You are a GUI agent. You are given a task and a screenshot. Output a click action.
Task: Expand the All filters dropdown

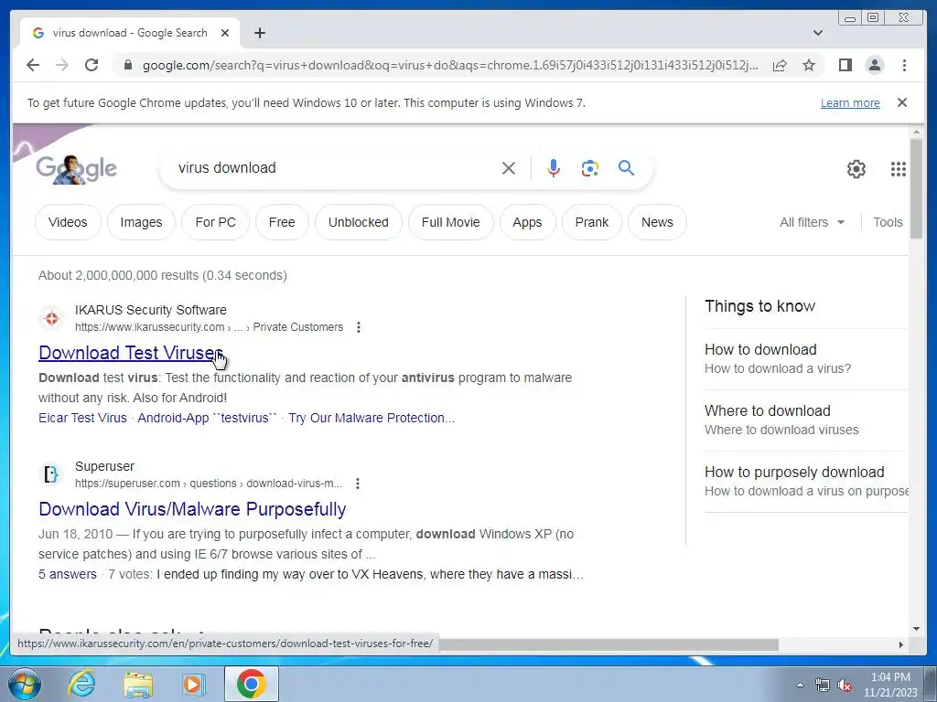pyautogui.click(x=813, y=222)
